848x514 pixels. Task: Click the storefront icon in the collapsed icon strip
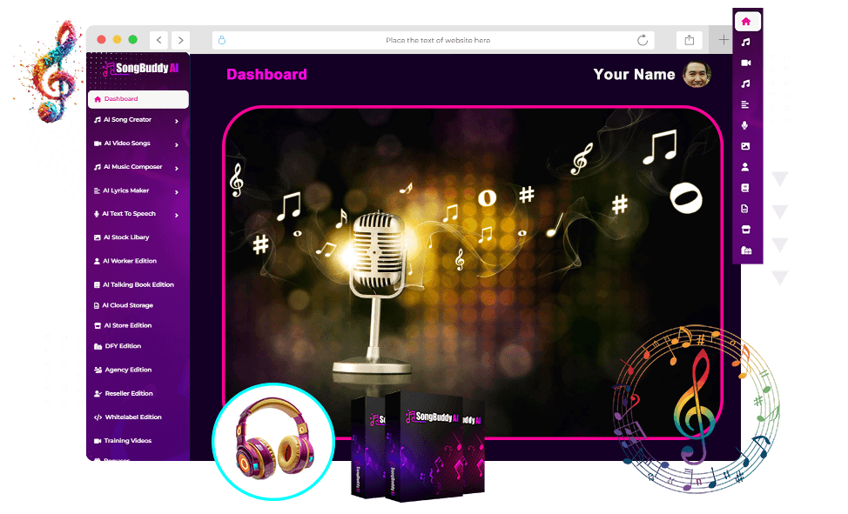(746, 230)
